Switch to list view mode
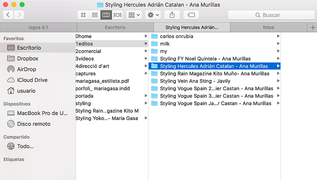Viewport: 317px width, 180px height. pos(94,15)
